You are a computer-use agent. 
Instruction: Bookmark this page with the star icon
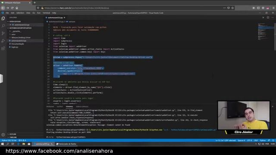pos(232,8)
